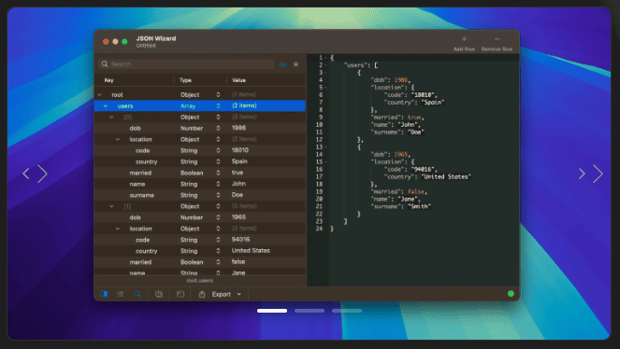This screenshot has width=620, height=349.
Task: Switch to the table-only view icon
Action: [x=121, y=294]
